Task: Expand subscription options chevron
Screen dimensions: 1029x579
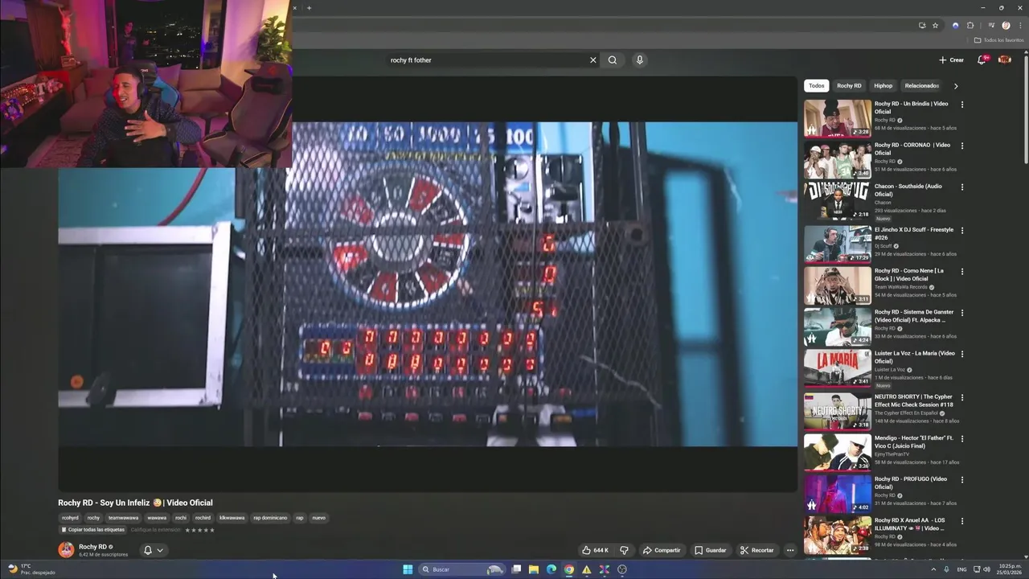Action: click(x=160, y=550)
